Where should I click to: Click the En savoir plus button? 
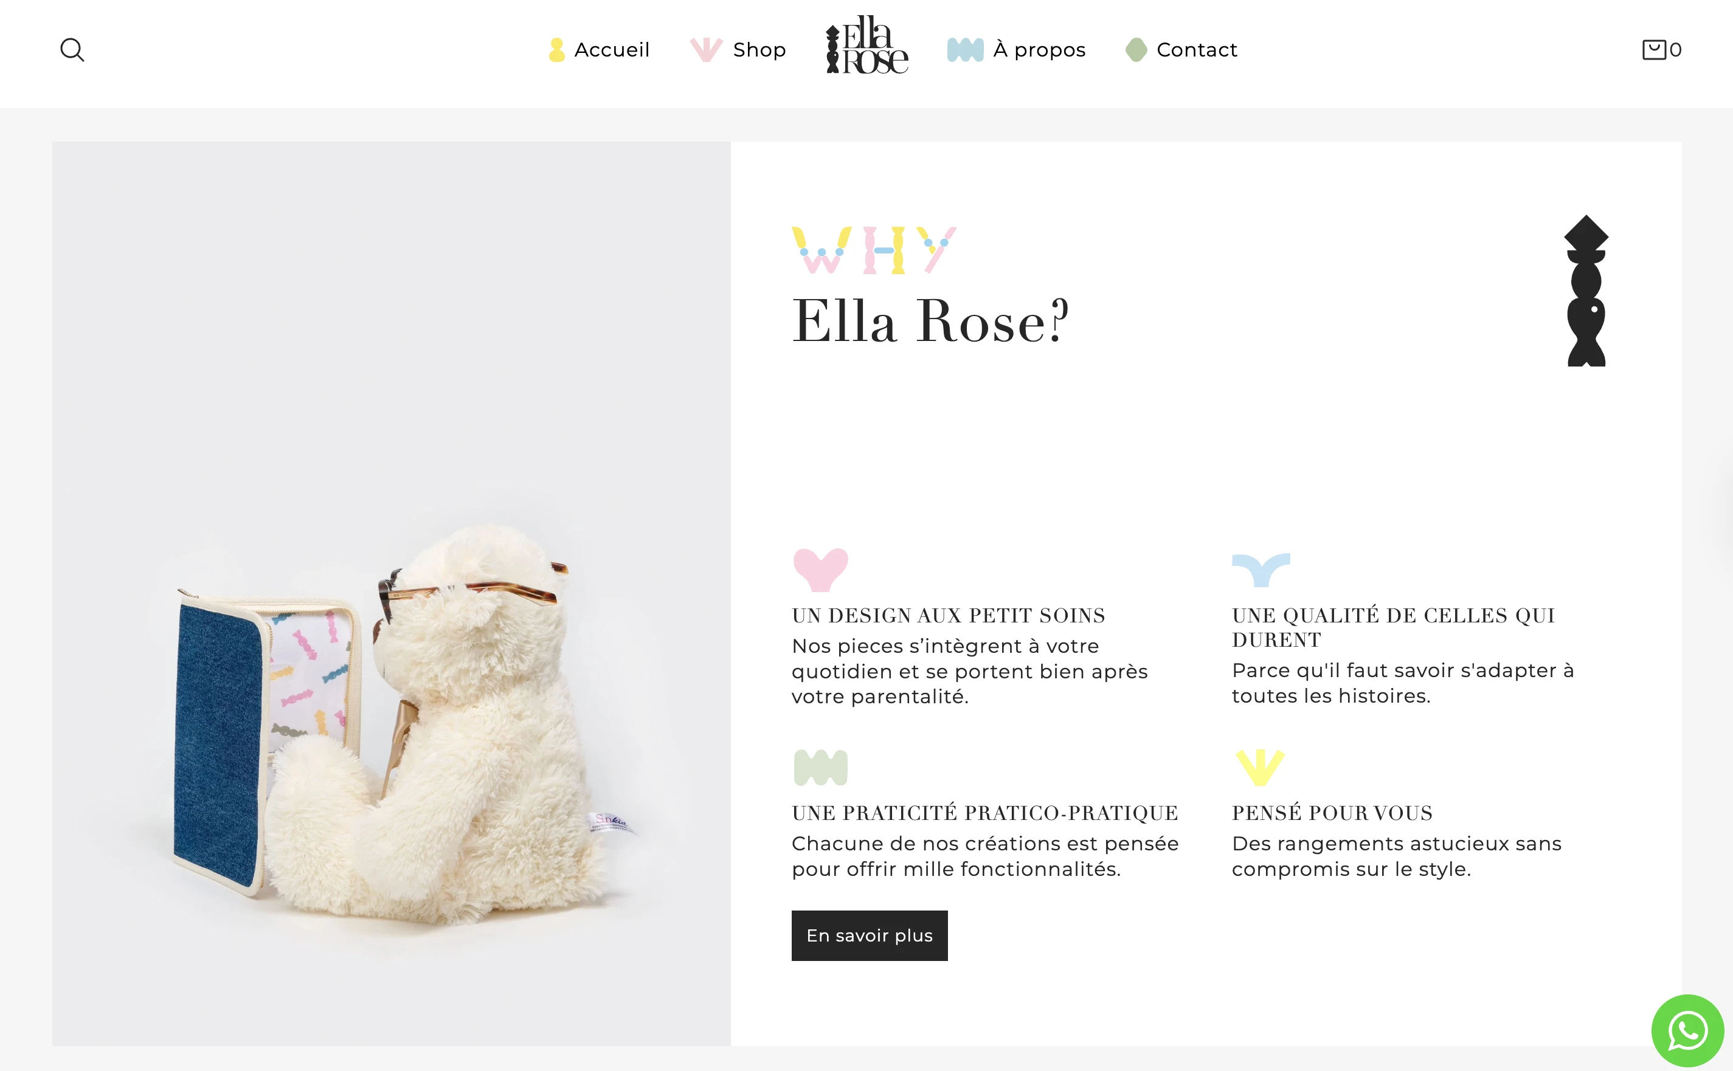click(x=870, y=935)
